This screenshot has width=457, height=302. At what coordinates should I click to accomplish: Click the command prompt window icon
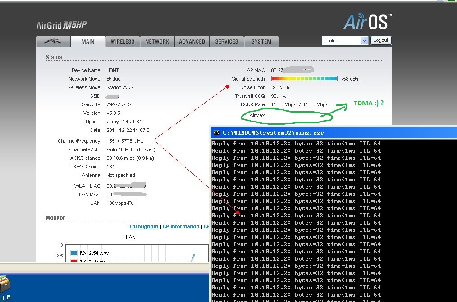[216, 133]
